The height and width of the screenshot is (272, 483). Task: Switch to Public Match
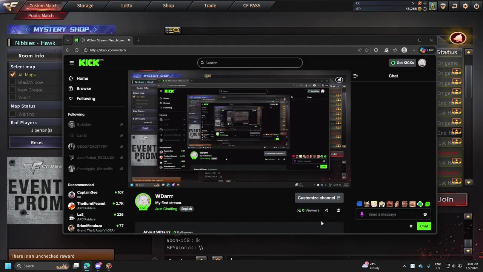pos(41,15)
